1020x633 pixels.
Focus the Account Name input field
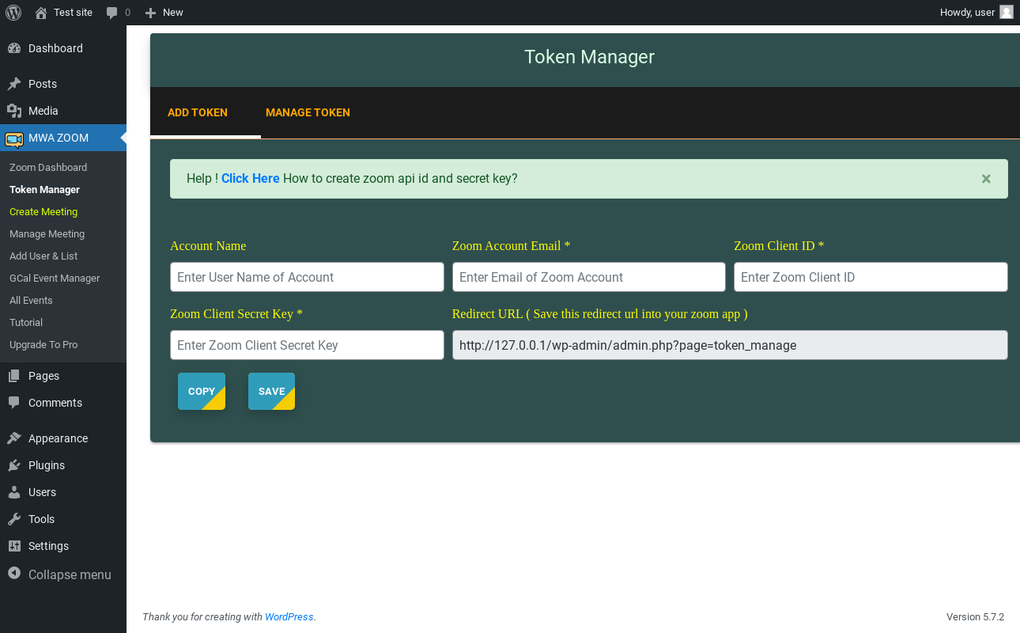tap(307, 277)
